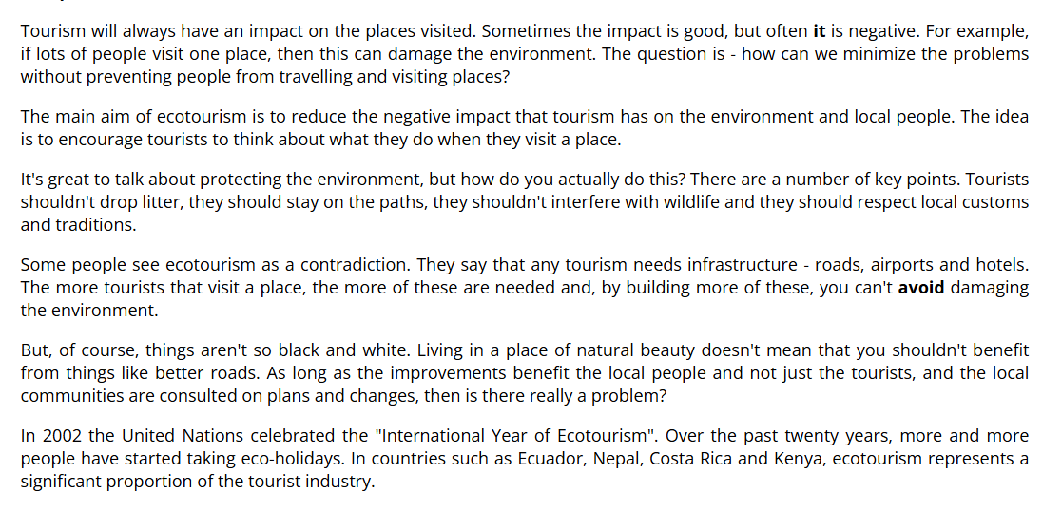Click the word 'customs' near 'respect local'

point(997,201)
